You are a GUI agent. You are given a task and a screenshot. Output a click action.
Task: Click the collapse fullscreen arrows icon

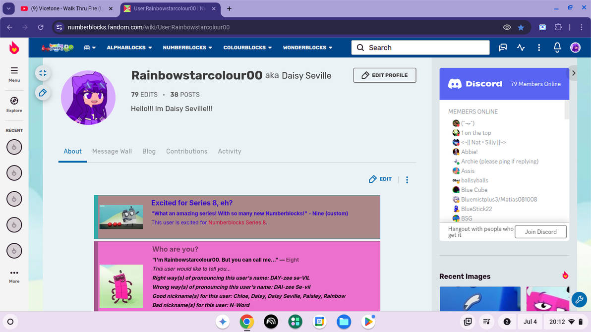43,73
